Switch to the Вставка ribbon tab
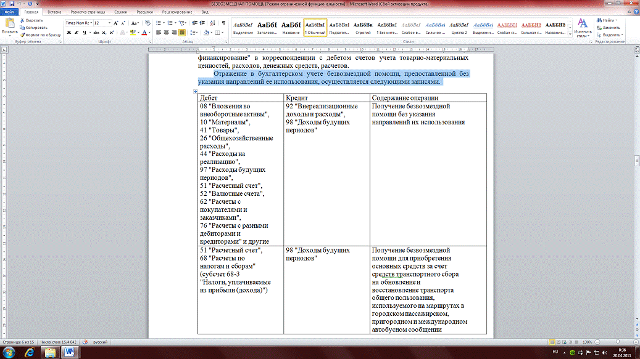640x359 pixels. click(x=53, y=12)
